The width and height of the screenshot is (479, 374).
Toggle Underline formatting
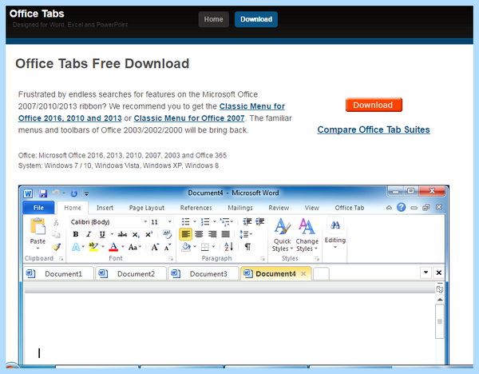click(102, 234)
